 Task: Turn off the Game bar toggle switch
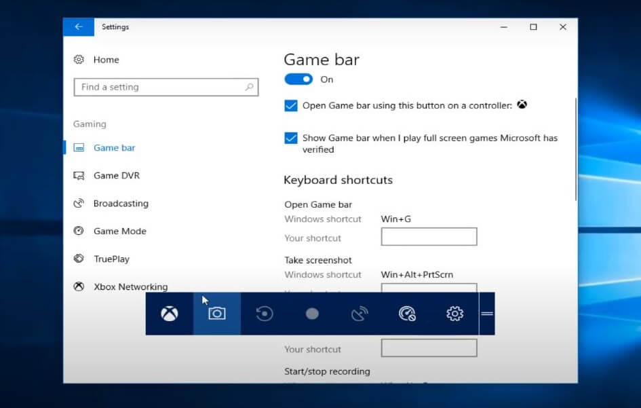coord(298,79)
